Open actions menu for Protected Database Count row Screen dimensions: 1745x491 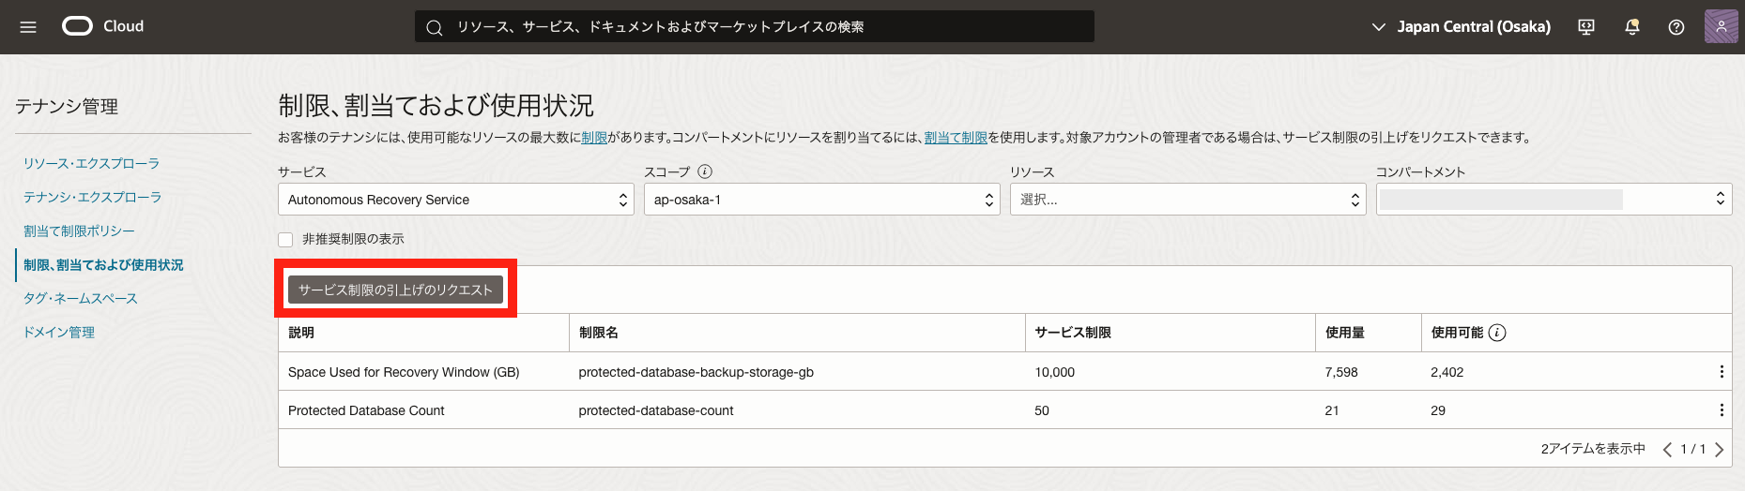point(1721,410)
